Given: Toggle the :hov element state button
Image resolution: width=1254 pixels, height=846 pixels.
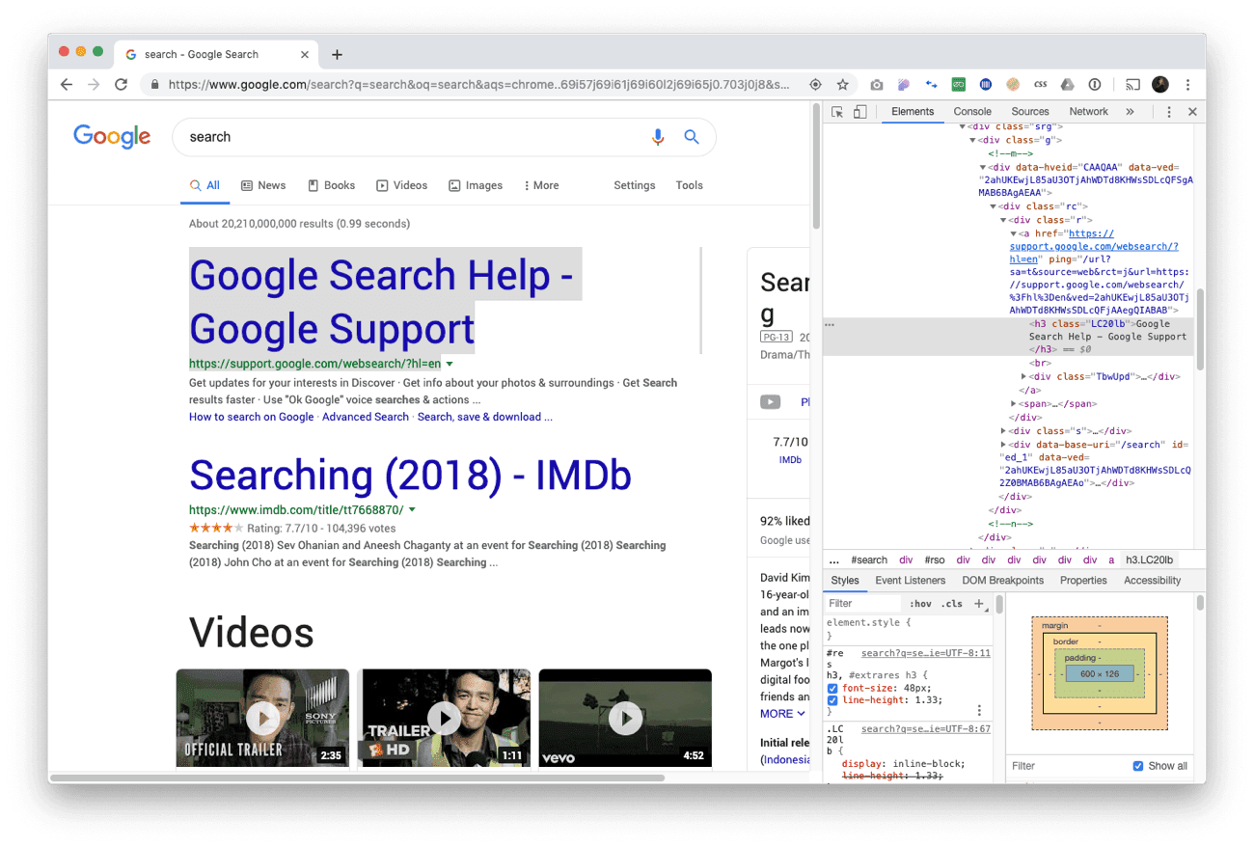Looking at the screenshot, I should 918,604.
